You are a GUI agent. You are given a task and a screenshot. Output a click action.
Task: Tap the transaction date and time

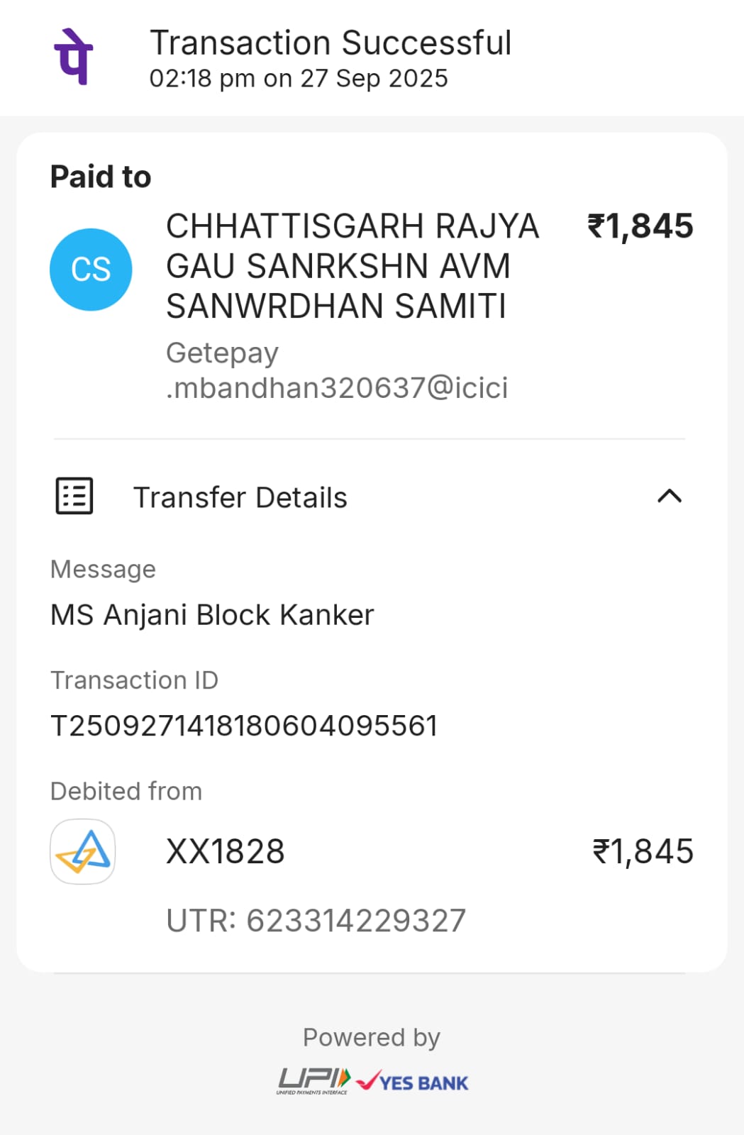[299, 78]
